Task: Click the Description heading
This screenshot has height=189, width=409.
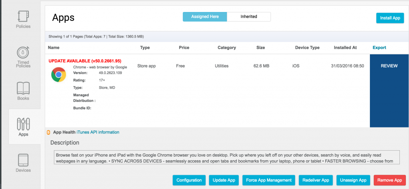Action: click(65, 143)
